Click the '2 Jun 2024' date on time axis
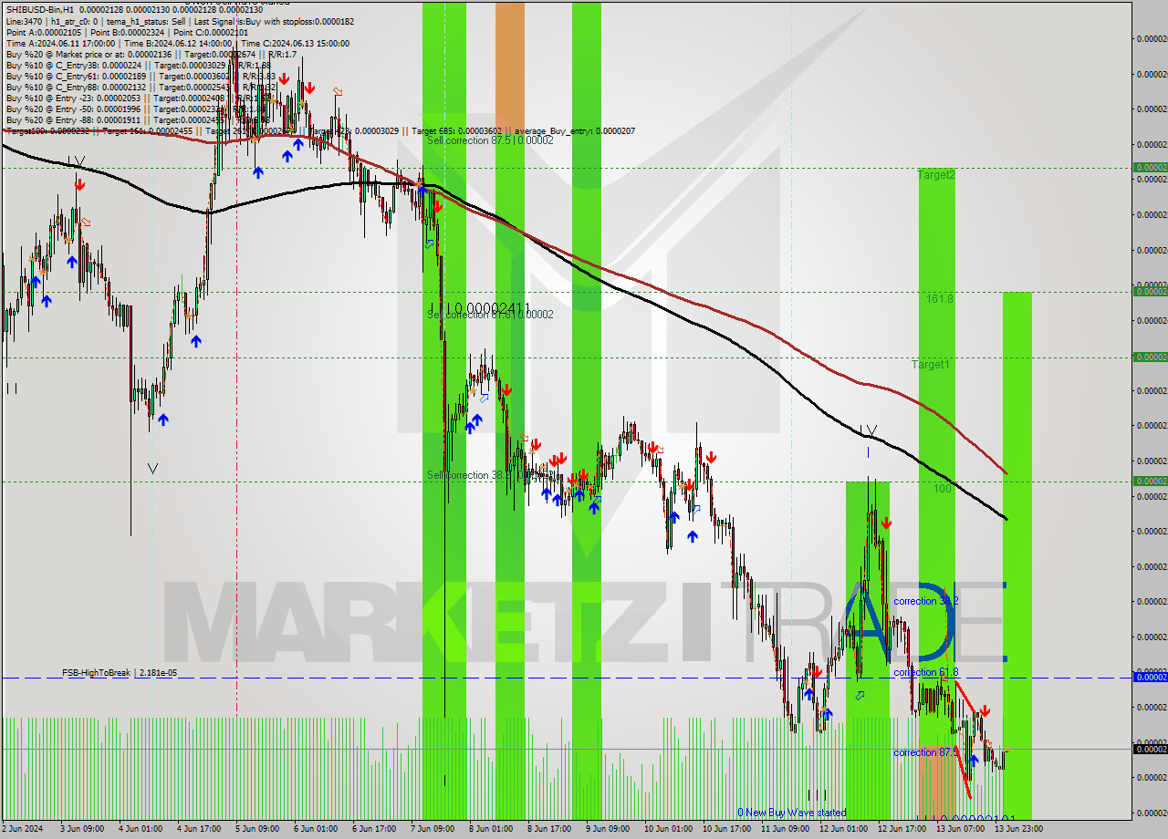This screenshot has width=1168, height=839. (x=24, y=829)
